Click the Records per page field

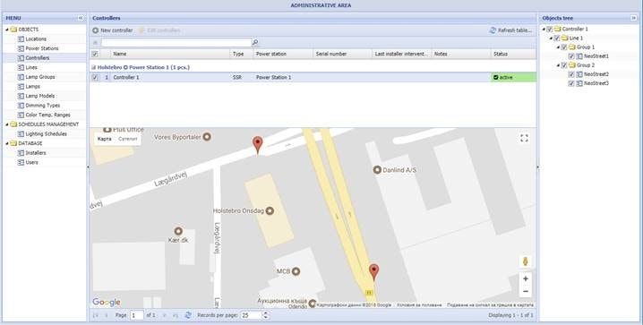251,315
